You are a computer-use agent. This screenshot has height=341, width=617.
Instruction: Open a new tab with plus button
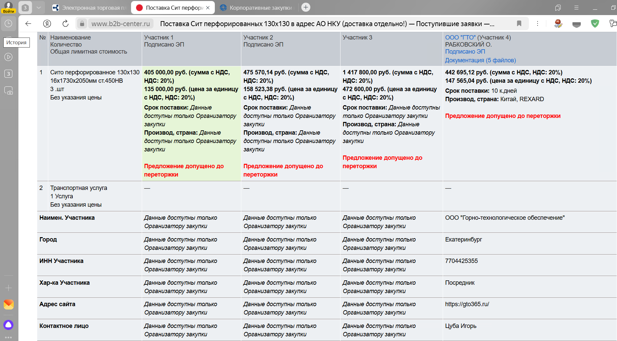[306, 7]
